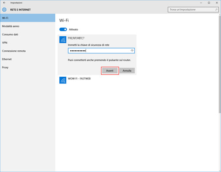
Task: Click the settings gear icon
Action: click(4, 10)
